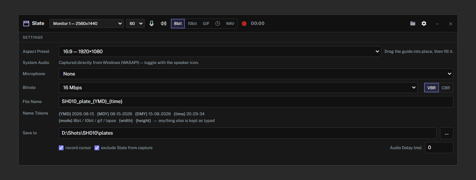Toggle the microphone icon in toolbar

click(152, 23)
